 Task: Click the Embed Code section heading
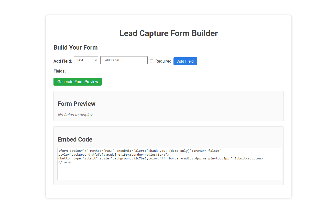pyautogui.click(x=75, y=139)
